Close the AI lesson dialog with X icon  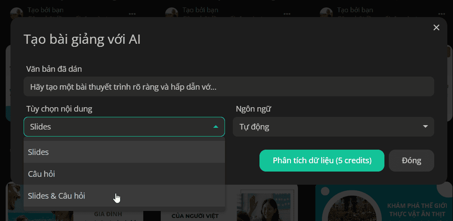pyautogui.click(x=436, y=28)
